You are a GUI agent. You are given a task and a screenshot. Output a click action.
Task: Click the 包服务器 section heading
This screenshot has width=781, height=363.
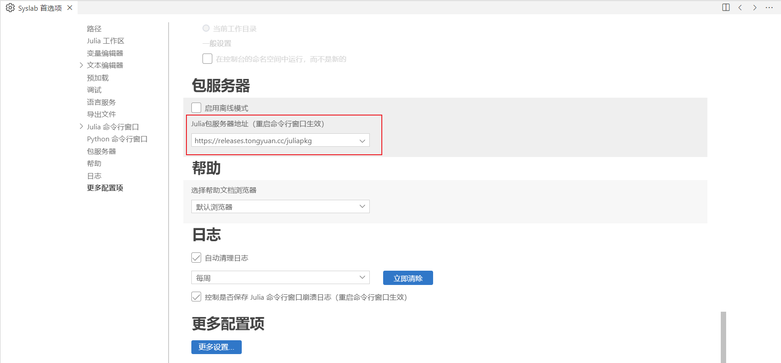pyautogui.click(x=221, y=85)
